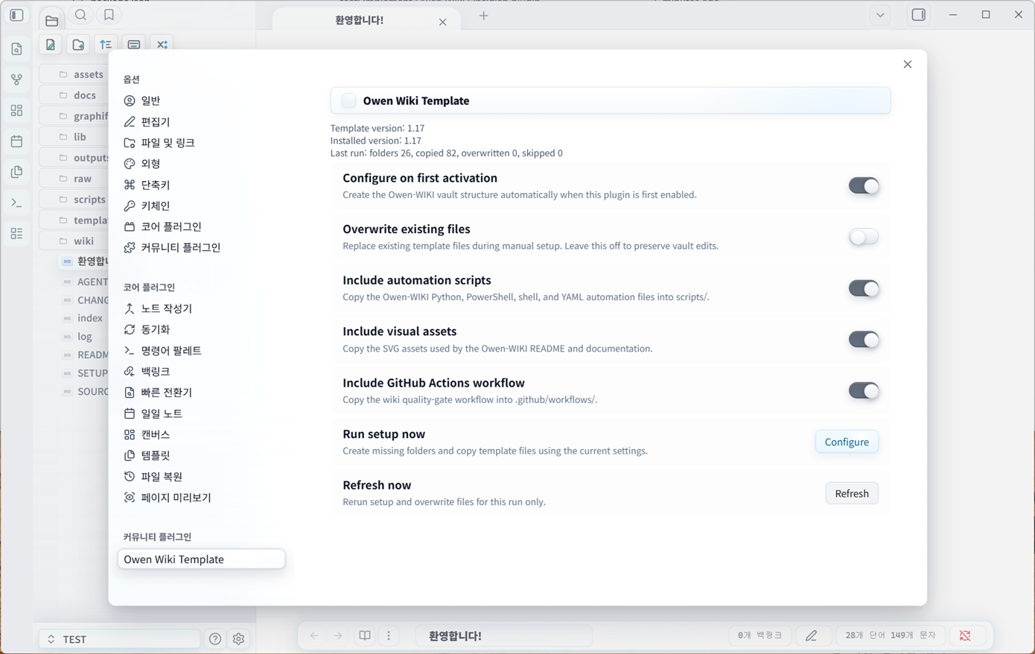Image resolution: width=1035 pixels, height=654 pixels.
Task: Open the TEST vault switcher
Action: pos(119,639)
